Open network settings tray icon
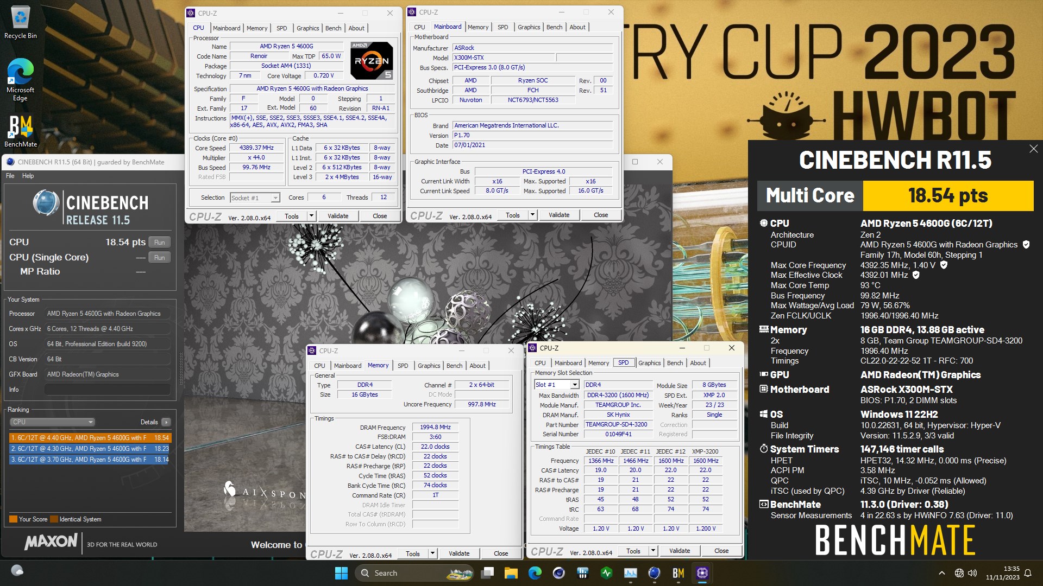1043x586 pixels. pyautogui.click(x=959, y=573)
